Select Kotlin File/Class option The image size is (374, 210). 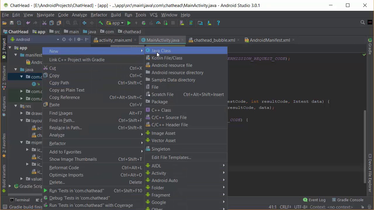point(186,58)
